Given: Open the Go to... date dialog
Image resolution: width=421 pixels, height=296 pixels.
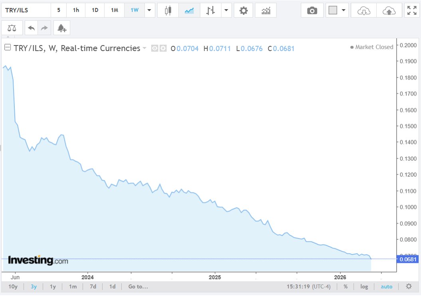Looking at the screenshot, I should (x=138, y=286).
